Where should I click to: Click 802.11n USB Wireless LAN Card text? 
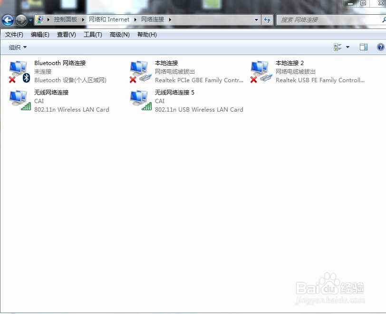[199, 110]
